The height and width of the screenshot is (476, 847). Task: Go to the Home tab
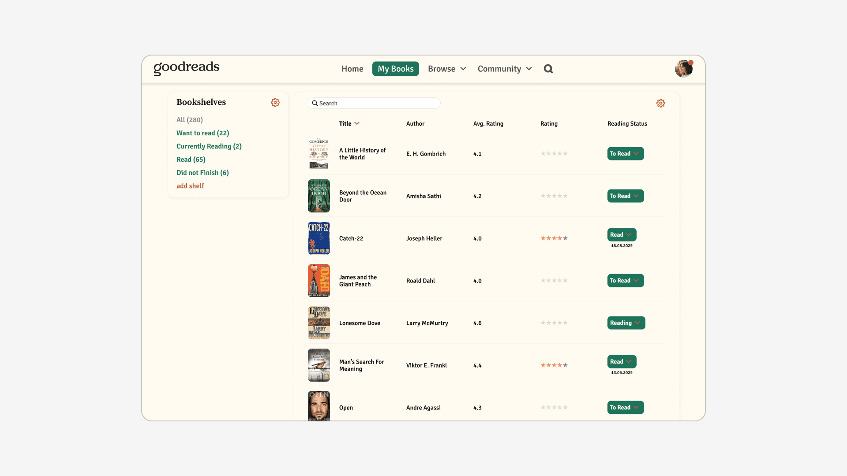[x=352, y=69]
